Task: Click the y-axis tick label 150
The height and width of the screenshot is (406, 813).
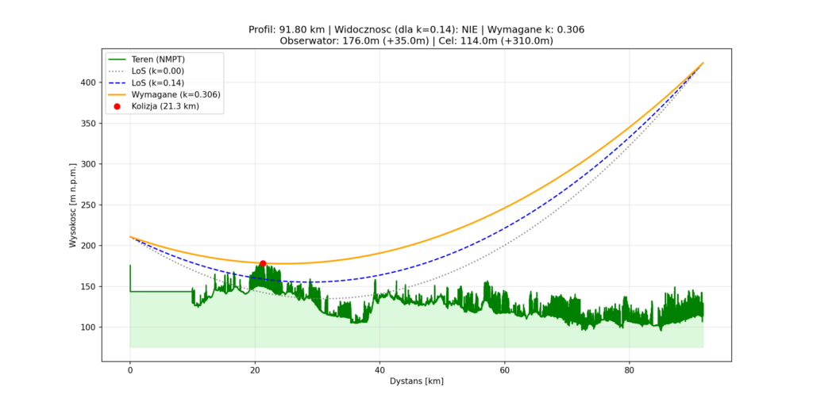Action: [x=88, y=286]
